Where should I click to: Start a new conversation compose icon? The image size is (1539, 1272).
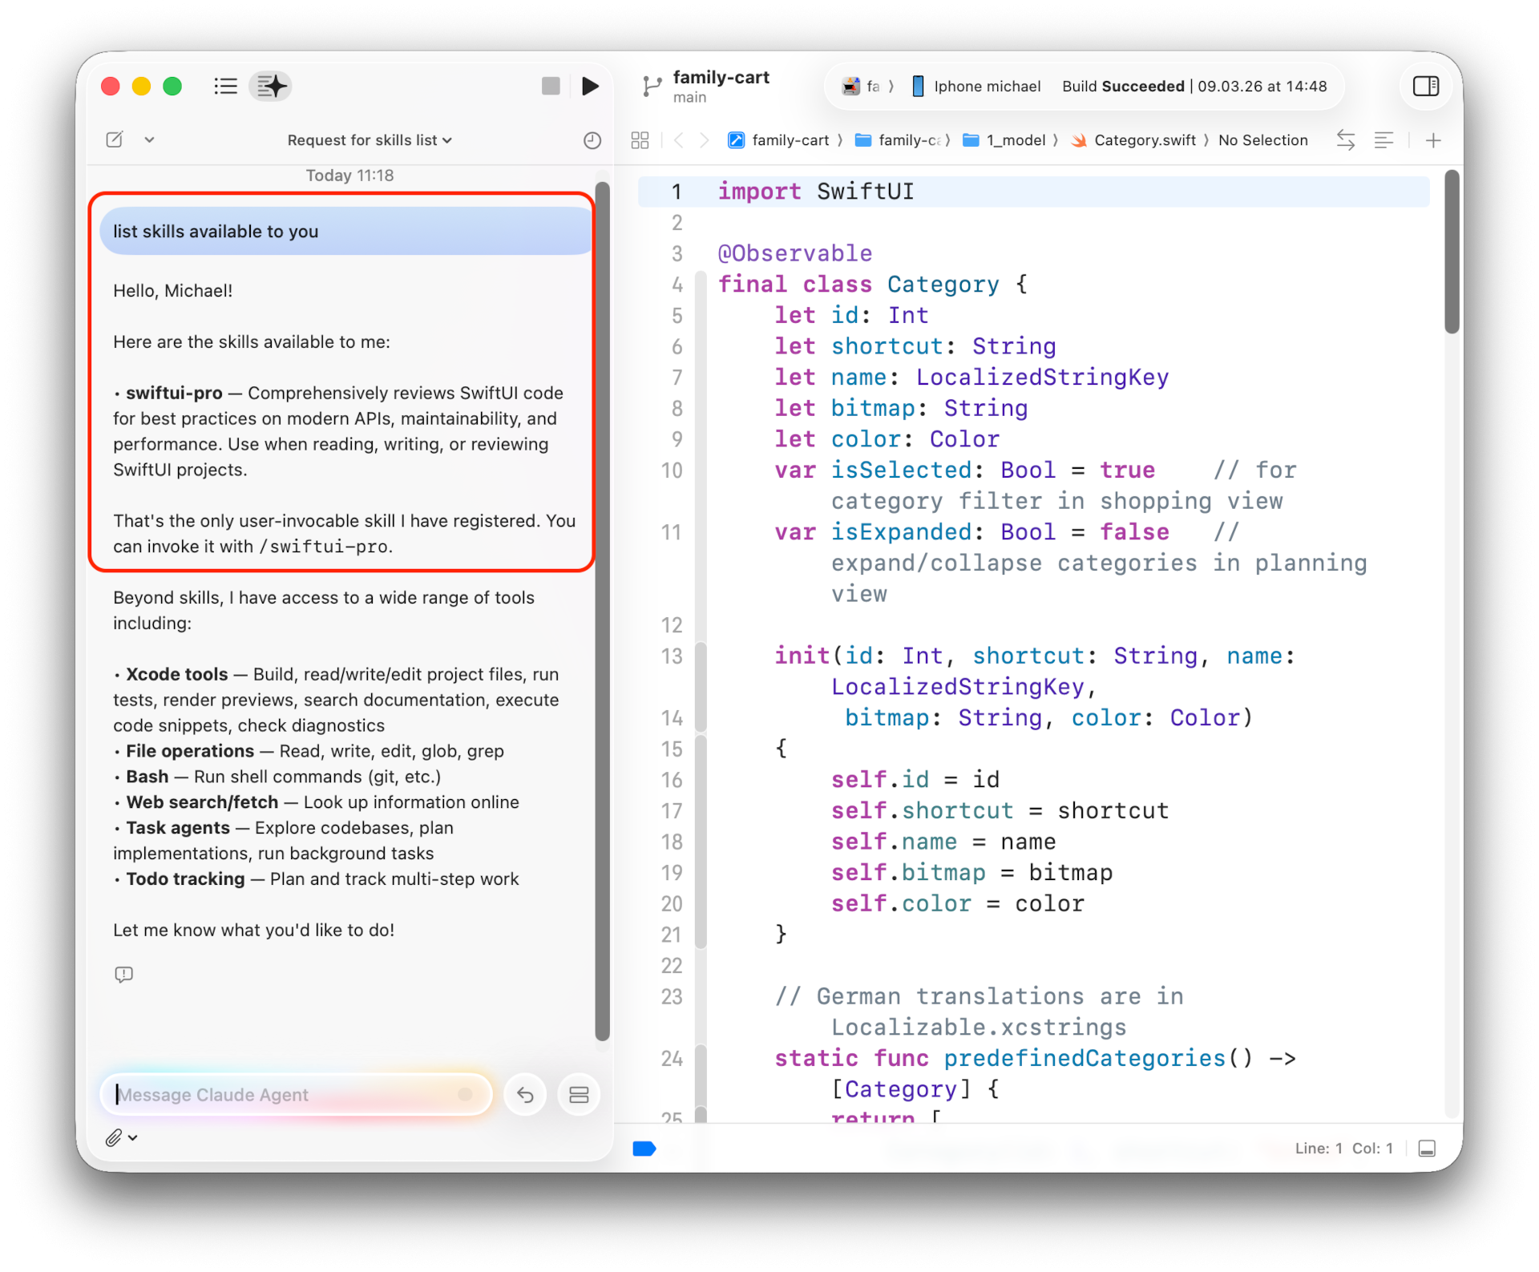115,139
